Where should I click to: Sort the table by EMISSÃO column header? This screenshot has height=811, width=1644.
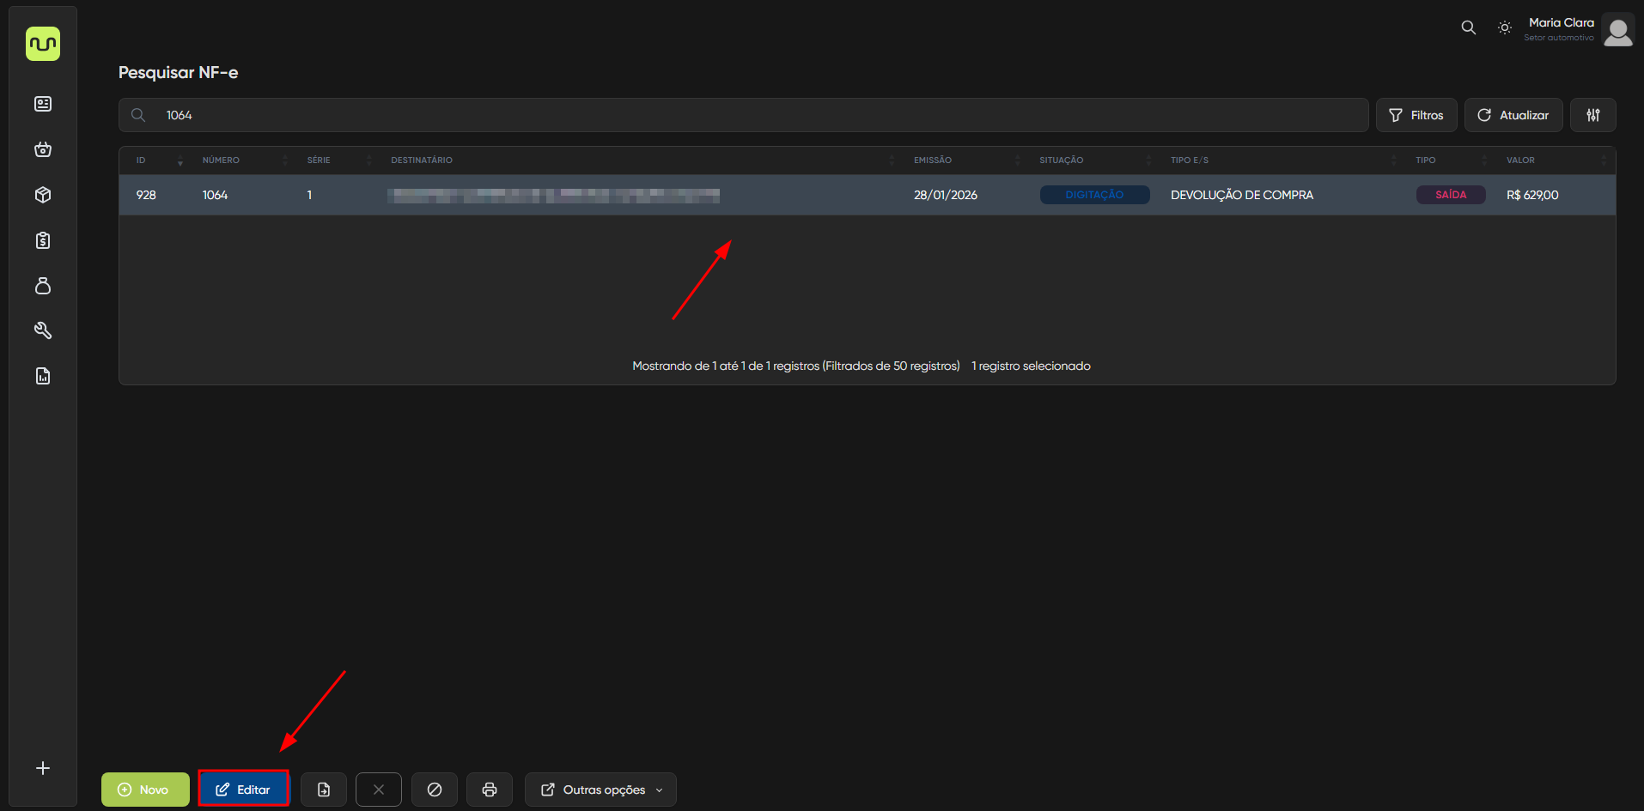pos(933,160)
